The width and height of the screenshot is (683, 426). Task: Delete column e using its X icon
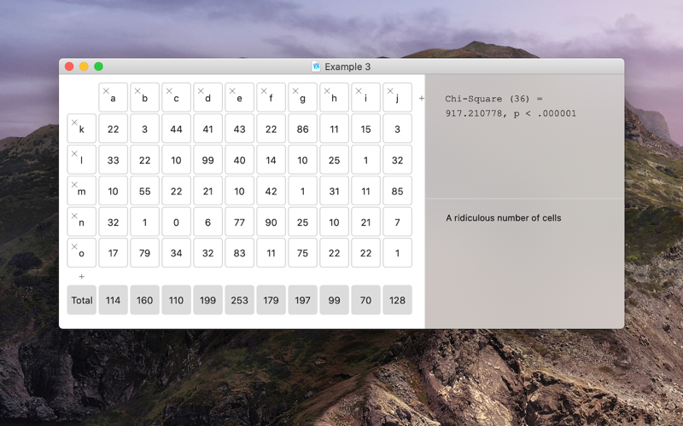(232, 91)
